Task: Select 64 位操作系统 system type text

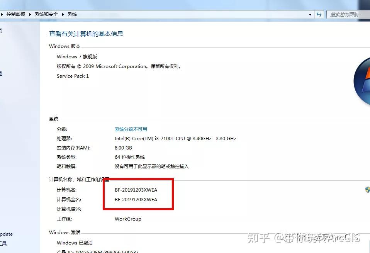Action: coord(130,157)
